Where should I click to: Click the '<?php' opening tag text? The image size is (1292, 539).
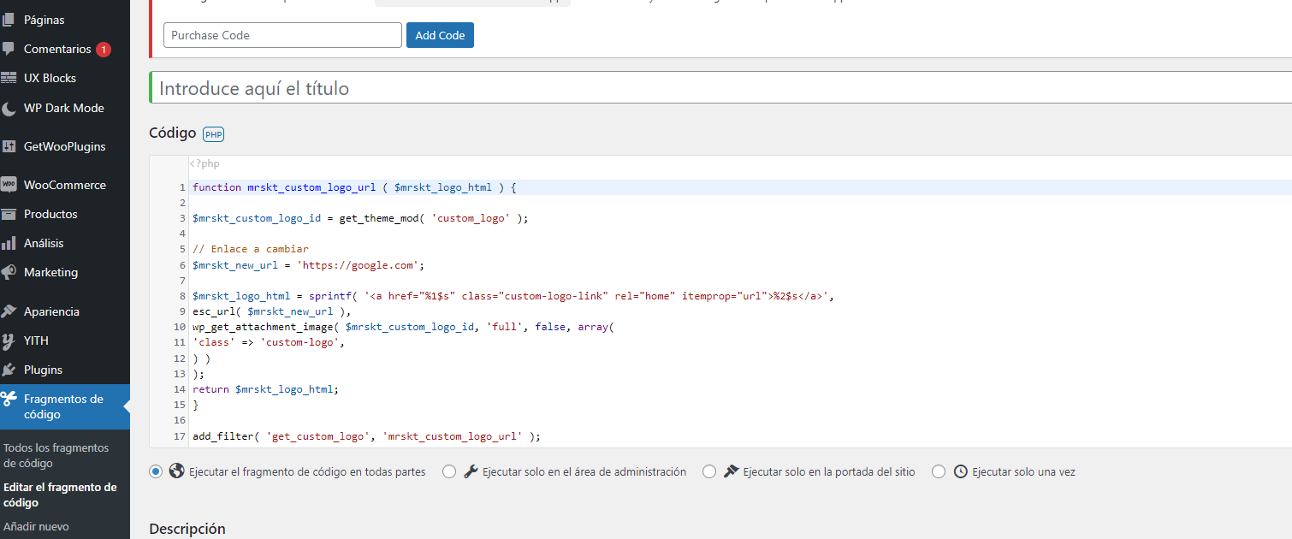[x=204, y=163]
